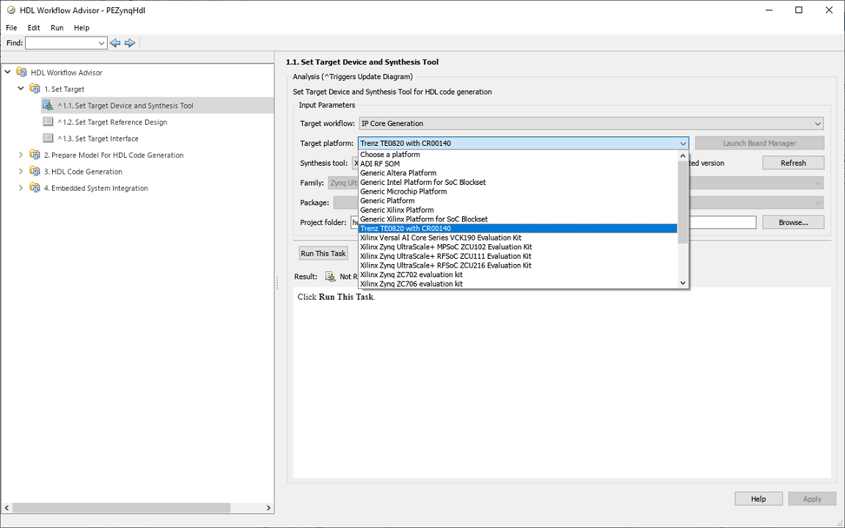Select Generic Xilinx Platform option
Screen dimensions: 845x528
coord(518,210)
